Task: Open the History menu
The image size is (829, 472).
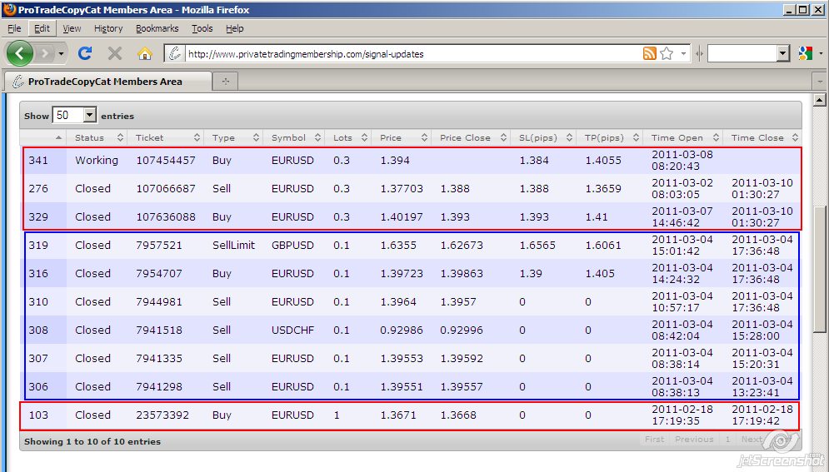Action: click(x=108, y=28)
